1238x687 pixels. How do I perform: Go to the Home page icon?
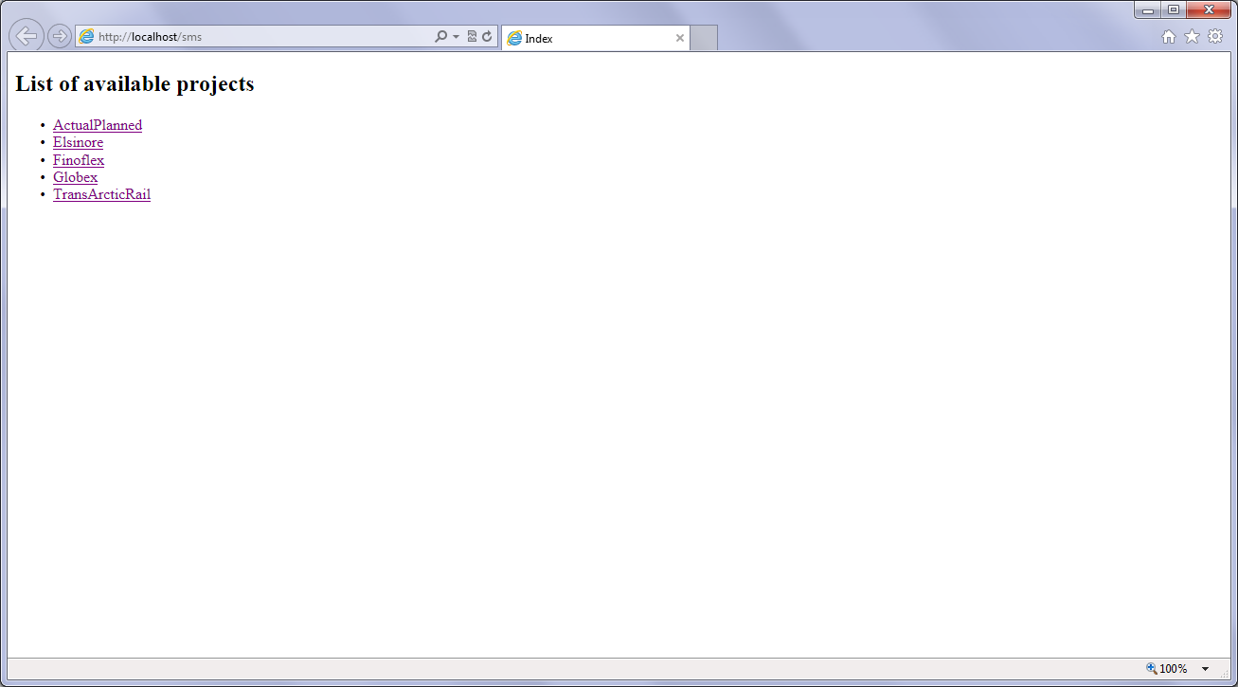point(1169,36)
